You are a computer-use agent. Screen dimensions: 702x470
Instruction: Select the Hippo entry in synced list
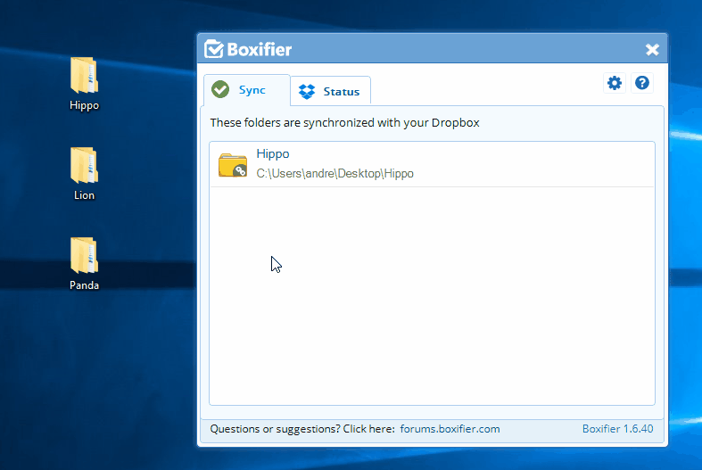432,164
